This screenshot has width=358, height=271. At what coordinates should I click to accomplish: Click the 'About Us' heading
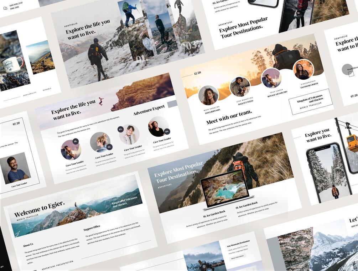coord(28,245)
